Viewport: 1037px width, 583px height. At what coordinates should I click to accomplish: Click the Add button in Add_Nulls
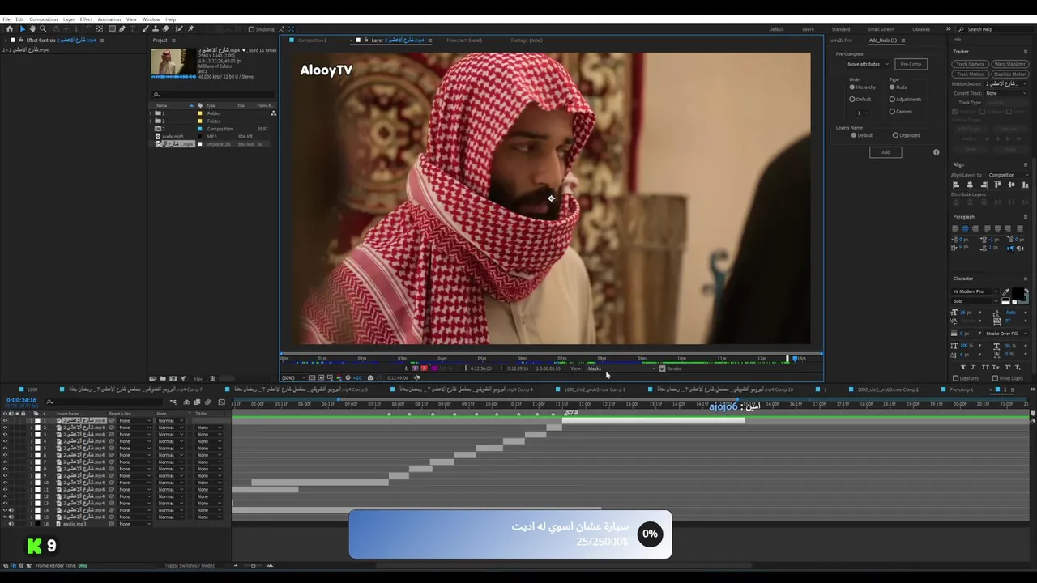[x=886, y=152]
